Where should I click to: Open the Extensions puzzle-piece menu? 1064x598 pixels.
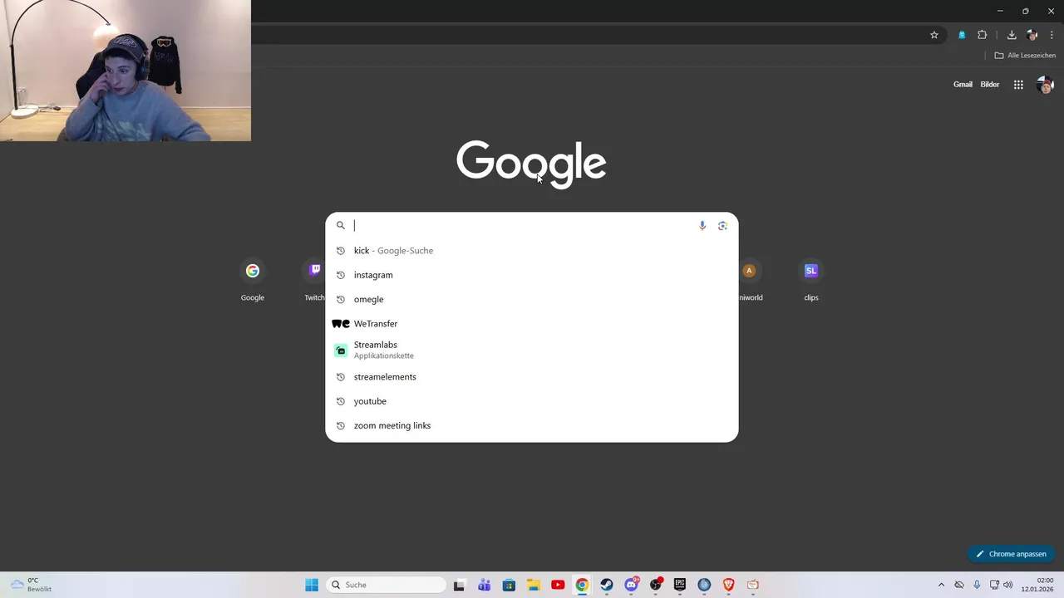(983, 35)
